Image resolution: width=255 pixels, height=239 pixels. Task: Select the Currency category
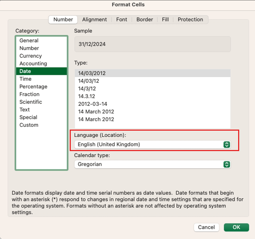pyautogui.click(x=31, y=56)
